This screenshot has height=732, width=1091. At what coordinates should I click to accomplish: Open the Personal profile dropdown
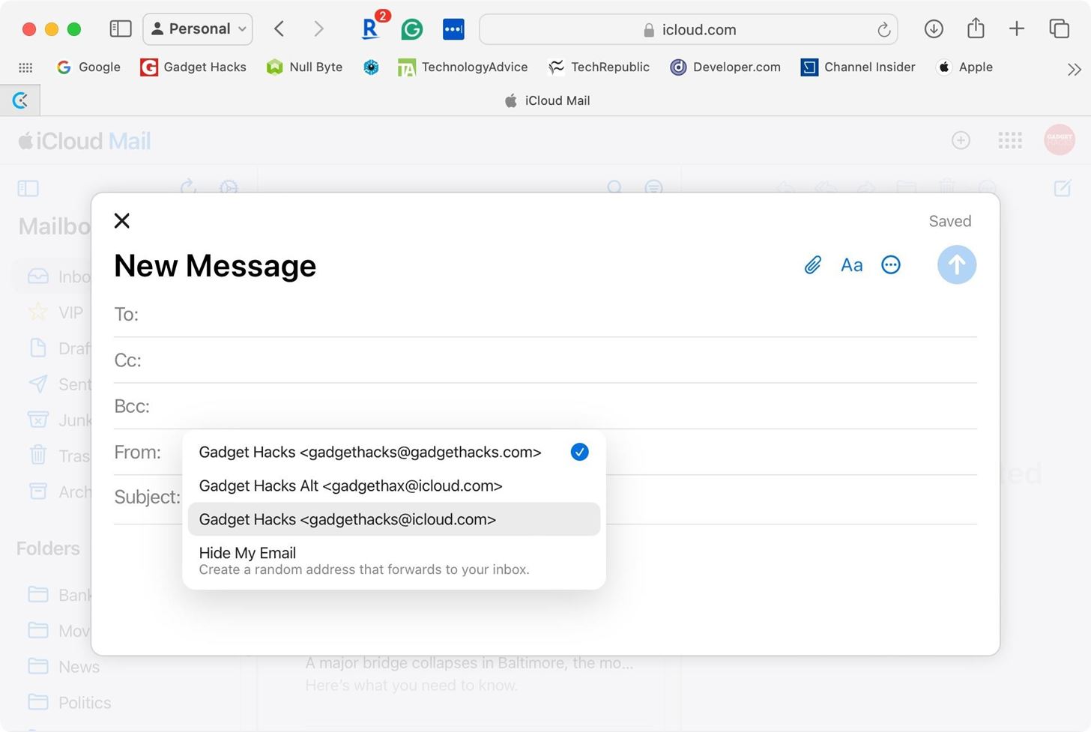click(x=198, y=29)
